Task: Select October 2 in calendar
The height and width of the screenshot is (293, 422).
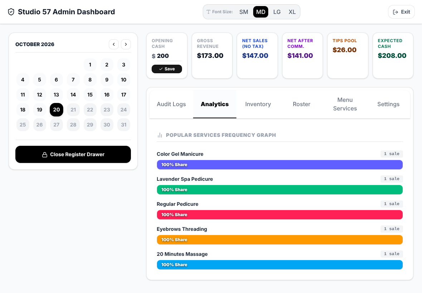Action: coord(107,65)
